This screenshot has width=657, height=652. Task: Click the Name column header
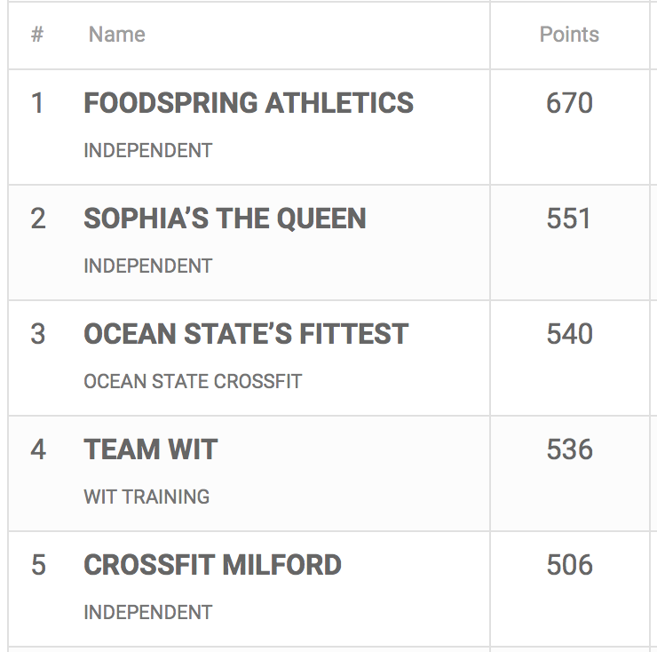click(x=116, y=35)
